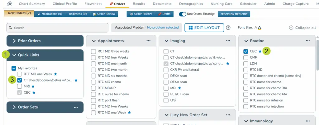Viewport: 319px width, 125px height.
Task: Open the Appointments panel options menu
Action: click(148, 41)
